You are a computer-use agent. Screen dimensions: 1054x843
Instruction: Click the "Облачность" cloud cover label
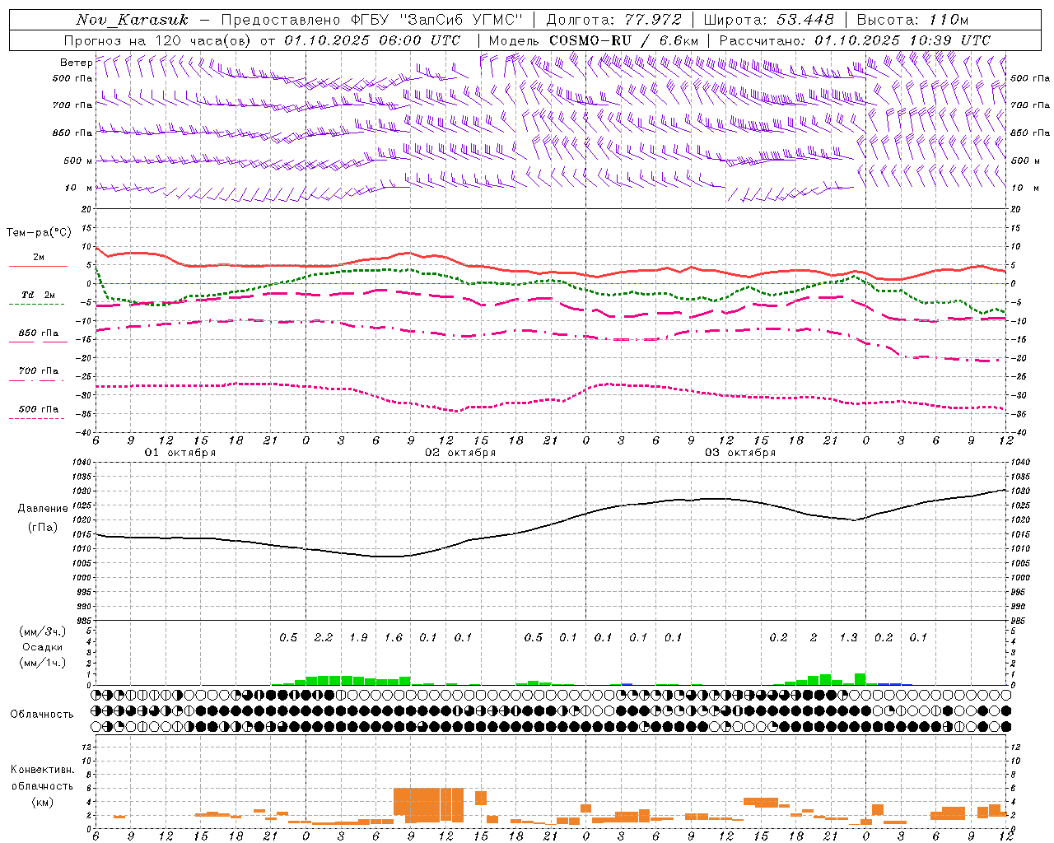[x=42, y=715]
